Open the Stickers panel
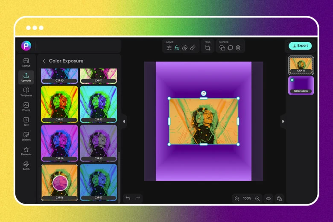 (x=26, y=135)
